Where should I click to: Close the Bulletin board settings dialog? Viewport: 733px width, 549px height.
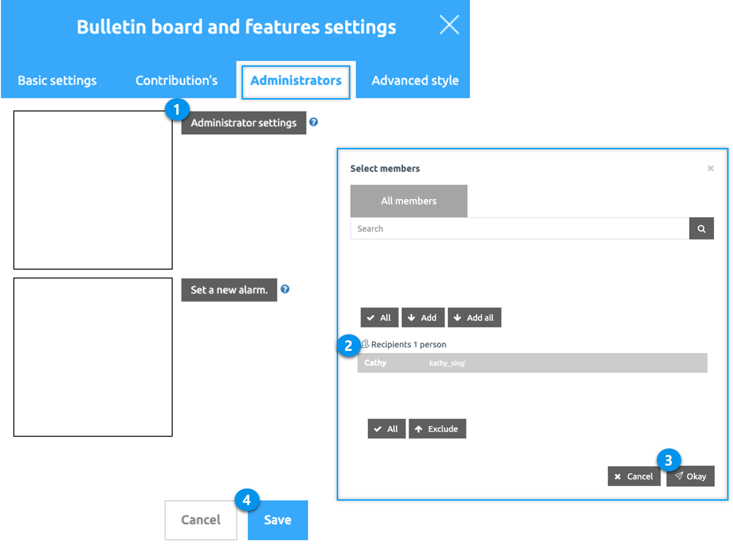[449, 25]
